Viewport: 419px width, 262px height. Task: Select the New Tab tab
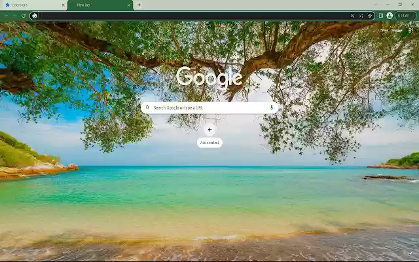[100, 5]
